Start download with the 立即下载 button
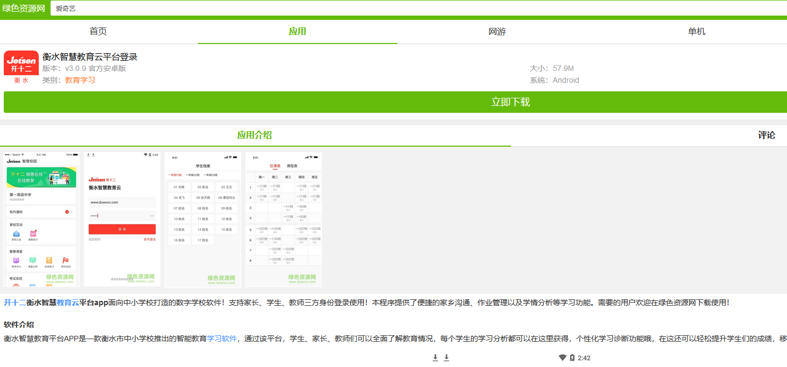Viewport: 787px width, 367px height. coord(395,102)
